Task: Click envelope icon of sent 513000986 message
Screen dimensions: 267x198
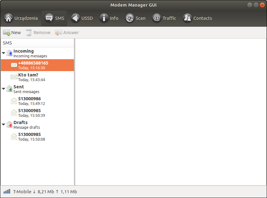Action: [14, 101]
